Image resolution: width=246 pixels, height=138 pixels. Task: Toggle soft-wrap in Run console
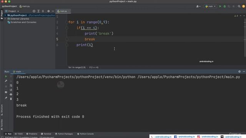(11, 85)
